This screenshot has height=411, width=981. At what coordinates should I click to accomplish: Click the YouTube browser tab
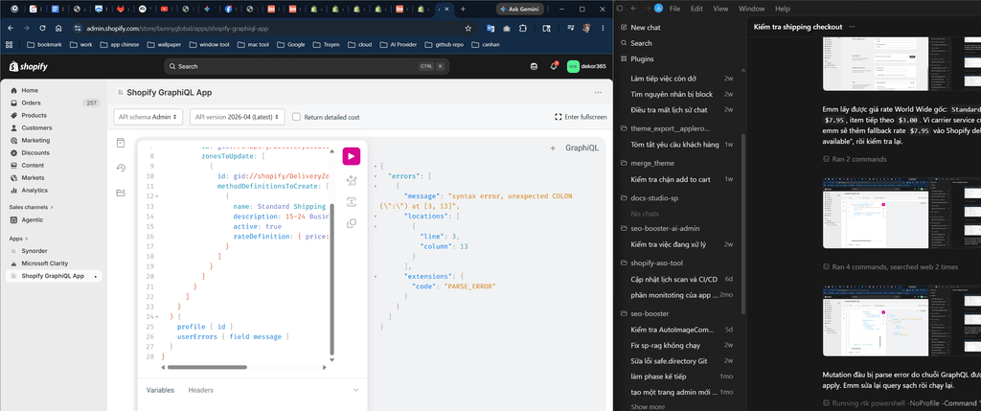click(x=164, y=9)
